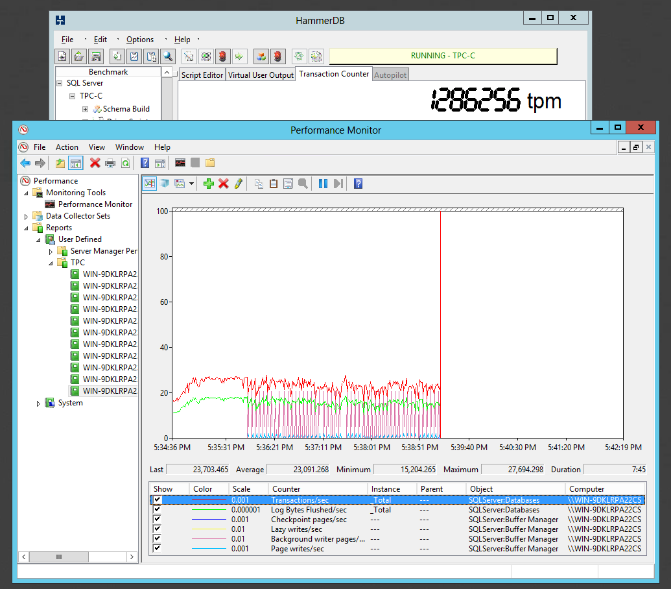Screen dimensions: 671x589
Task: Open File menu in Performance Monitor
Action: point(40,147)
